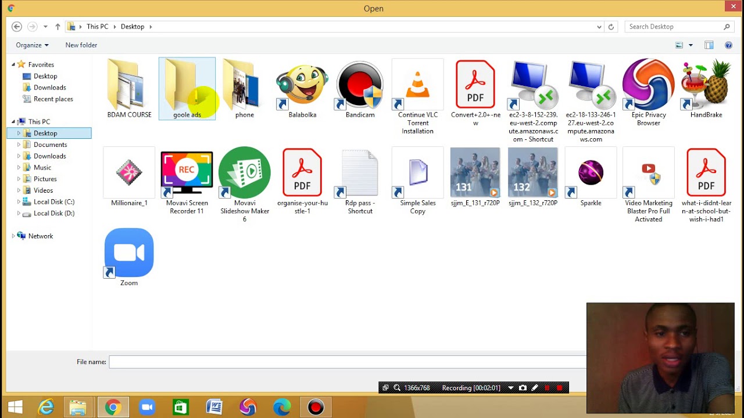Click the Search Desktop field
Screen dimensions: 744x418
[x=678, y=27]
